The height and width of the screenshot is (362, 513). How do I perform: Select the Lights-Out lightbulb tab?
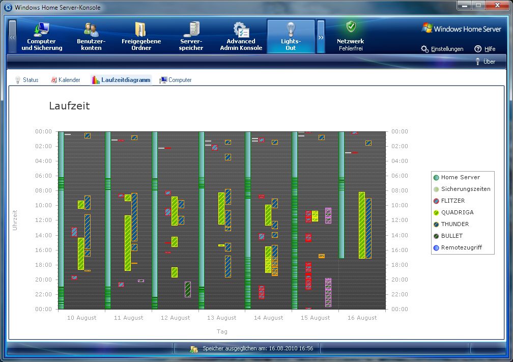(291, 36)
